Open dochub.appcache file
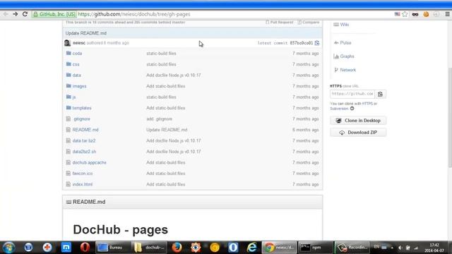The image size is (452, 254). [x=90, y=163]
